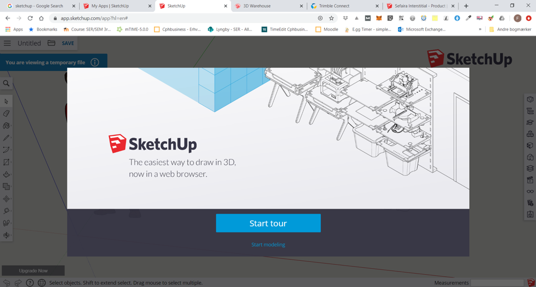Click the Upgrade Now button
The height and width of the screenshot is (287, 536).
click(33, 270)
